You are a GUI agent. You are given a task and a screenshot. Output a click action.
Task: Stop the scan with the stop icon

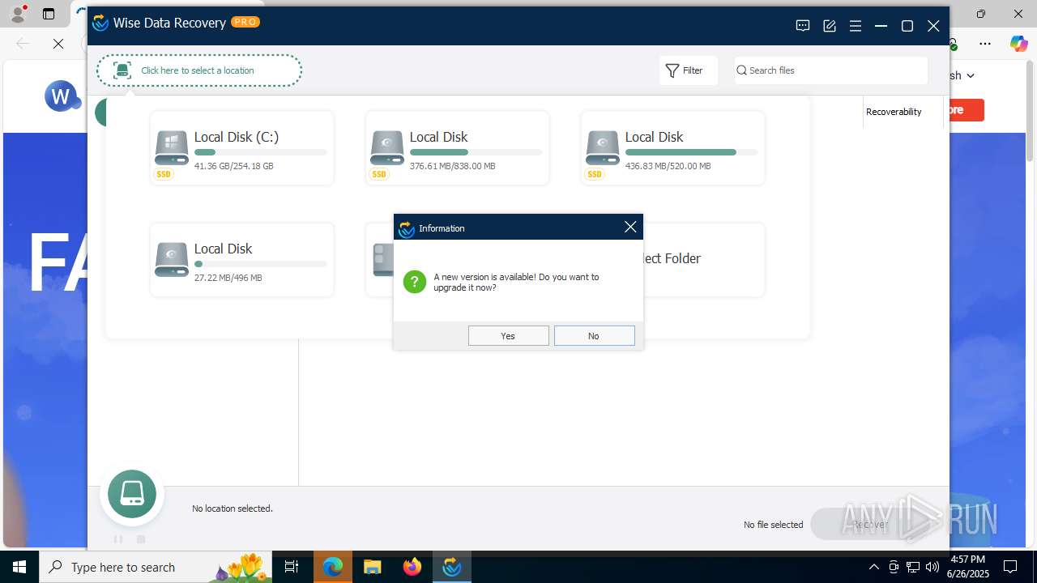pyautogui.click(x=141, y=539)
